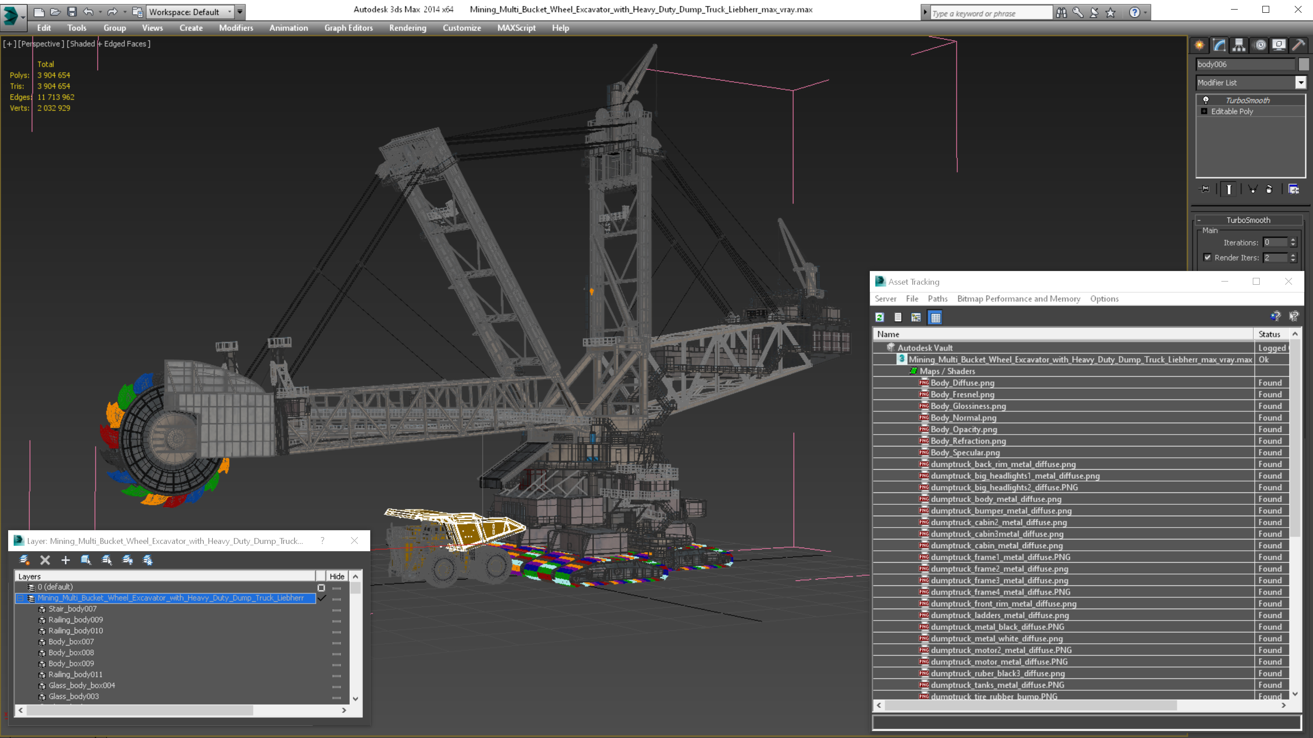
Task: Toggle Show End Result icon
Action: [1229, 189]
